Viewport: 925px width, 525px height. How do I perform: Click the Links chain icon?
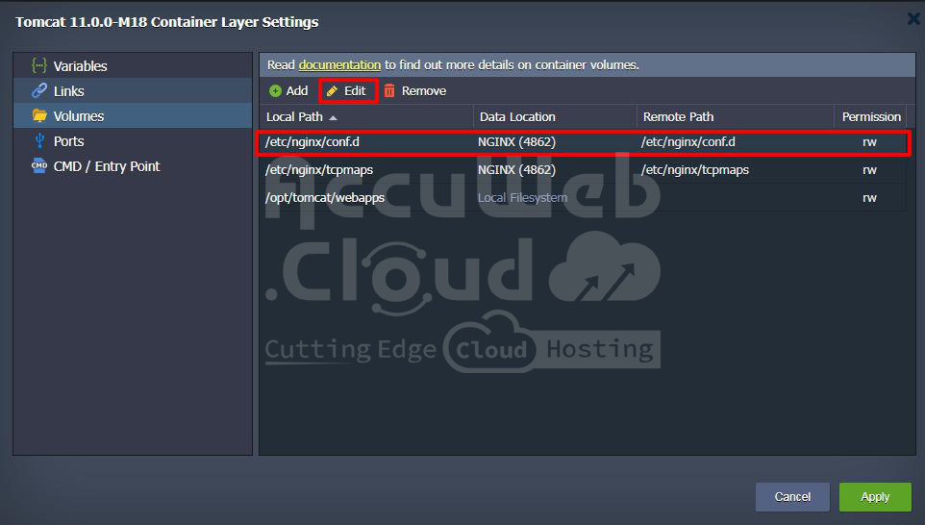38,90
